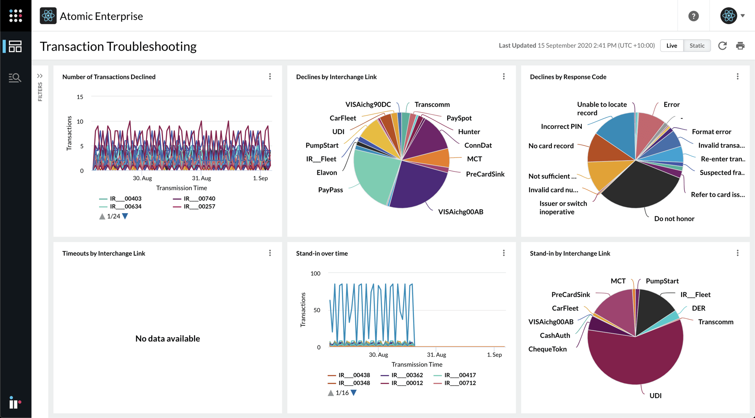Open the search icon in the left sidebar
The image size is (755, 418).
(15, 77)
